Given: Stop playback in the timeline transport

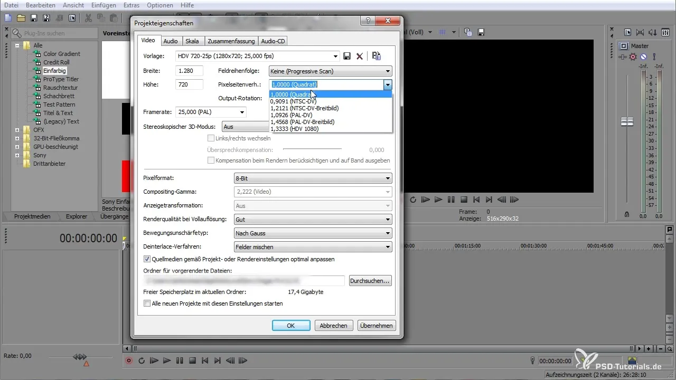Looking at the screenshot, I should tap(192, 361).
